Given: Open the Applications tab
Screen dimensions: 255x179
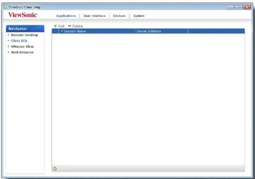Looking at the screenshot, I should [66, 16].
